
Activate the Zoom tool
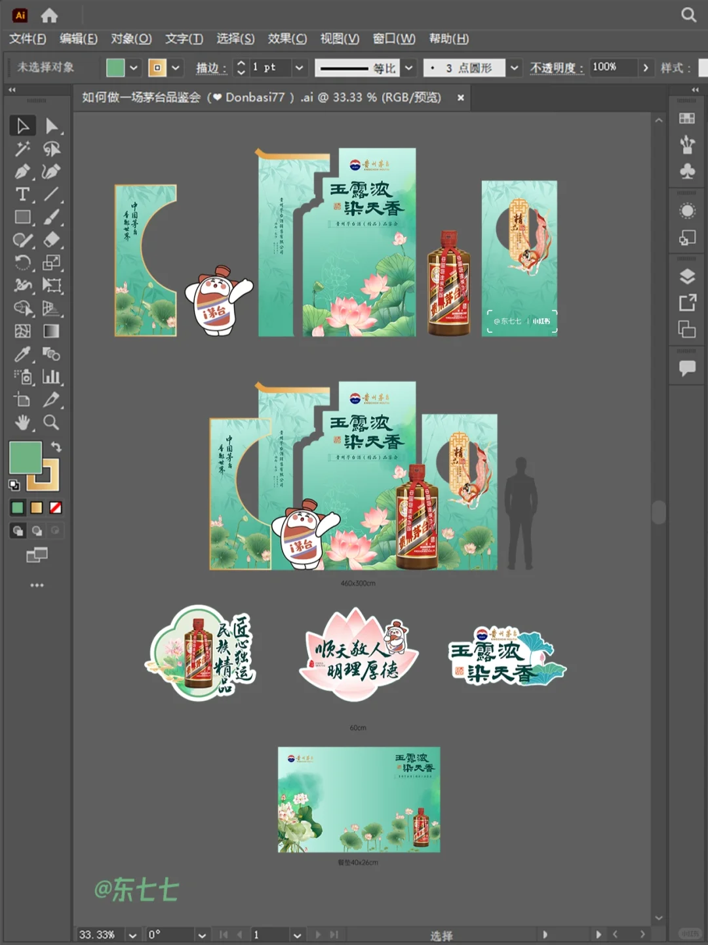tap(52, 423)
